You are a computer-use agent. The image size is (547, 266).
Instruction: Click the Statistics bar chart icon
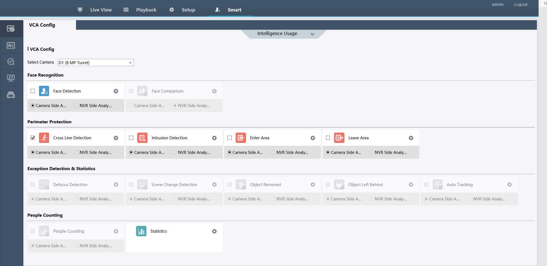tap(141, 231)
